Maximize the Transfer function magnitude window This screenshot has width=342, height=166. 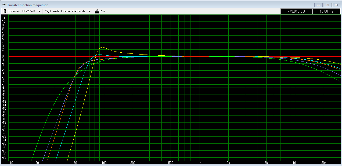[x=327, y=5]
